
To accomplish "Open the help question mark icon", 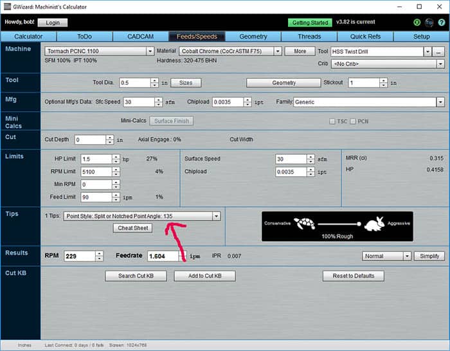I will (x=442, y=22).
